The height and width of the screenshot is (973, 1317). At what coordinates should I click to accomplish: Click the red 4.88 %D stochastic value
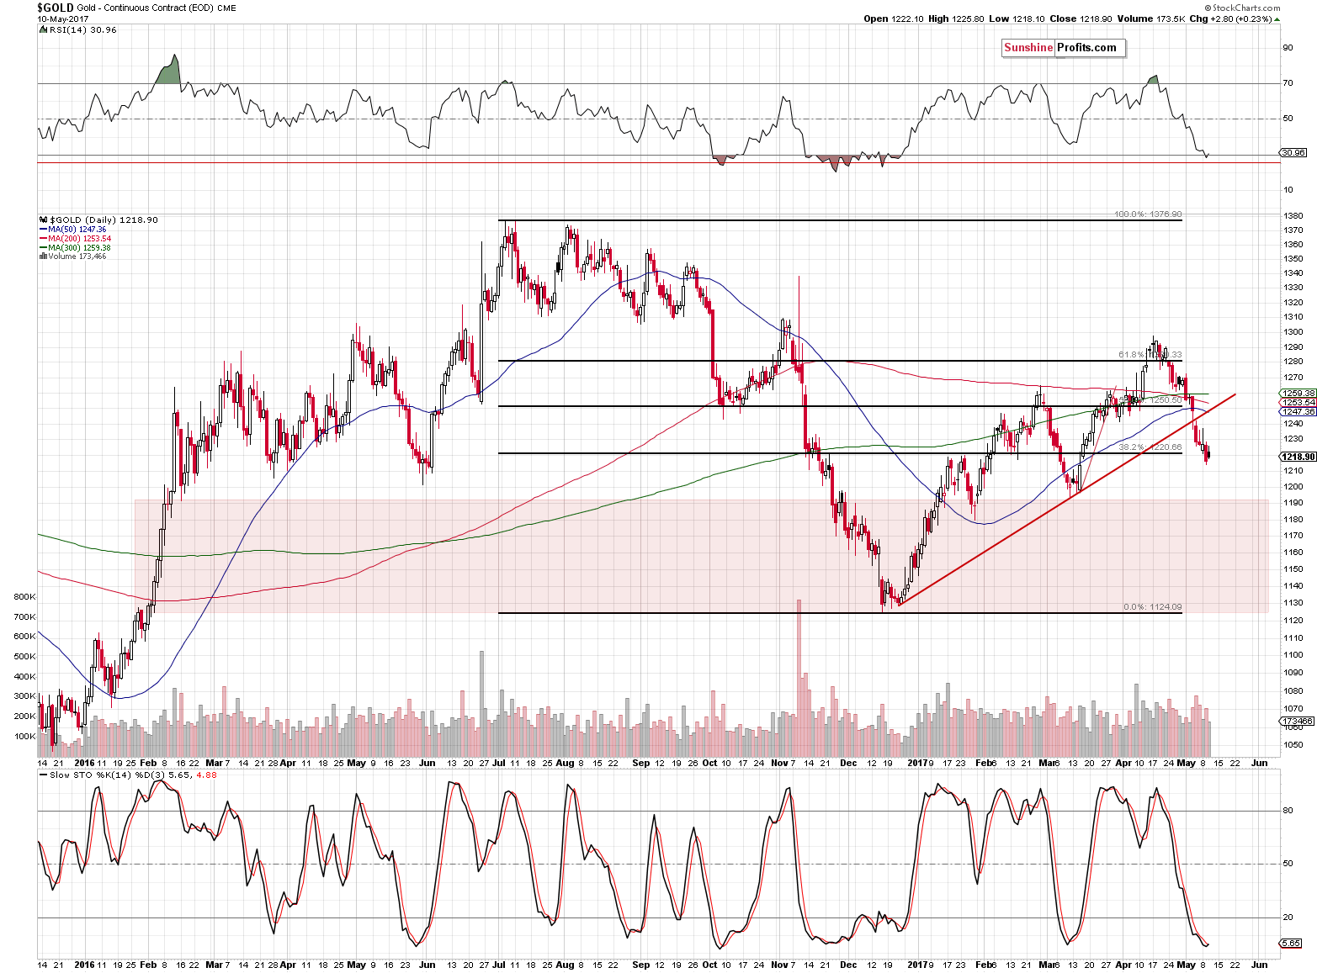click(x=206, y=775)
